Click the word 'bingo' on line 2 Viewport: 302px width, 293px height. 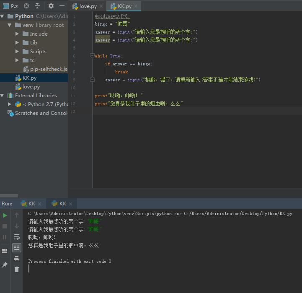tap(101, 24)
